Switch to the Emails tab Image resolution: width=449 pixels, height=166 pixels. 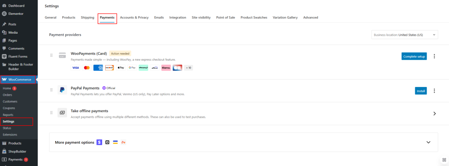click(159, 17)
